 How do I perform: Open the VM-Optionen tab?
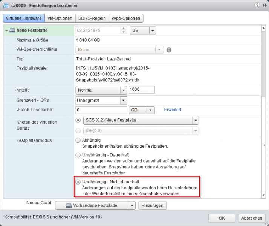(60, 18)
